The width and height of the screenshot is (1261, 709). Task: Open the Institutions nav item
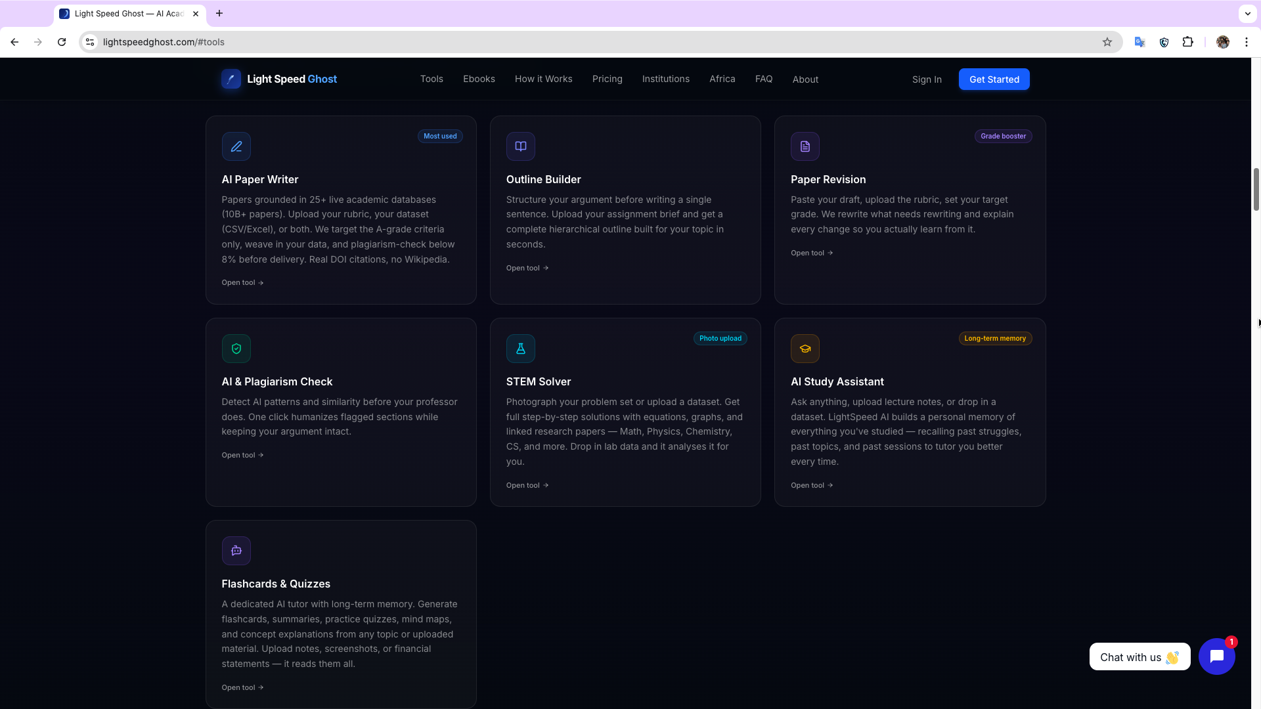(666, 79)
